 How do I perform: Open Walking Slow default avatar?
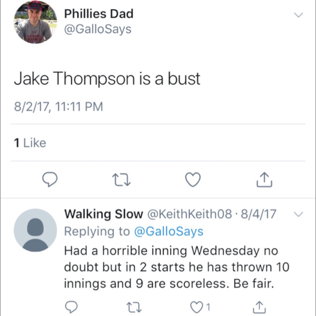click(x=35, y=230)
